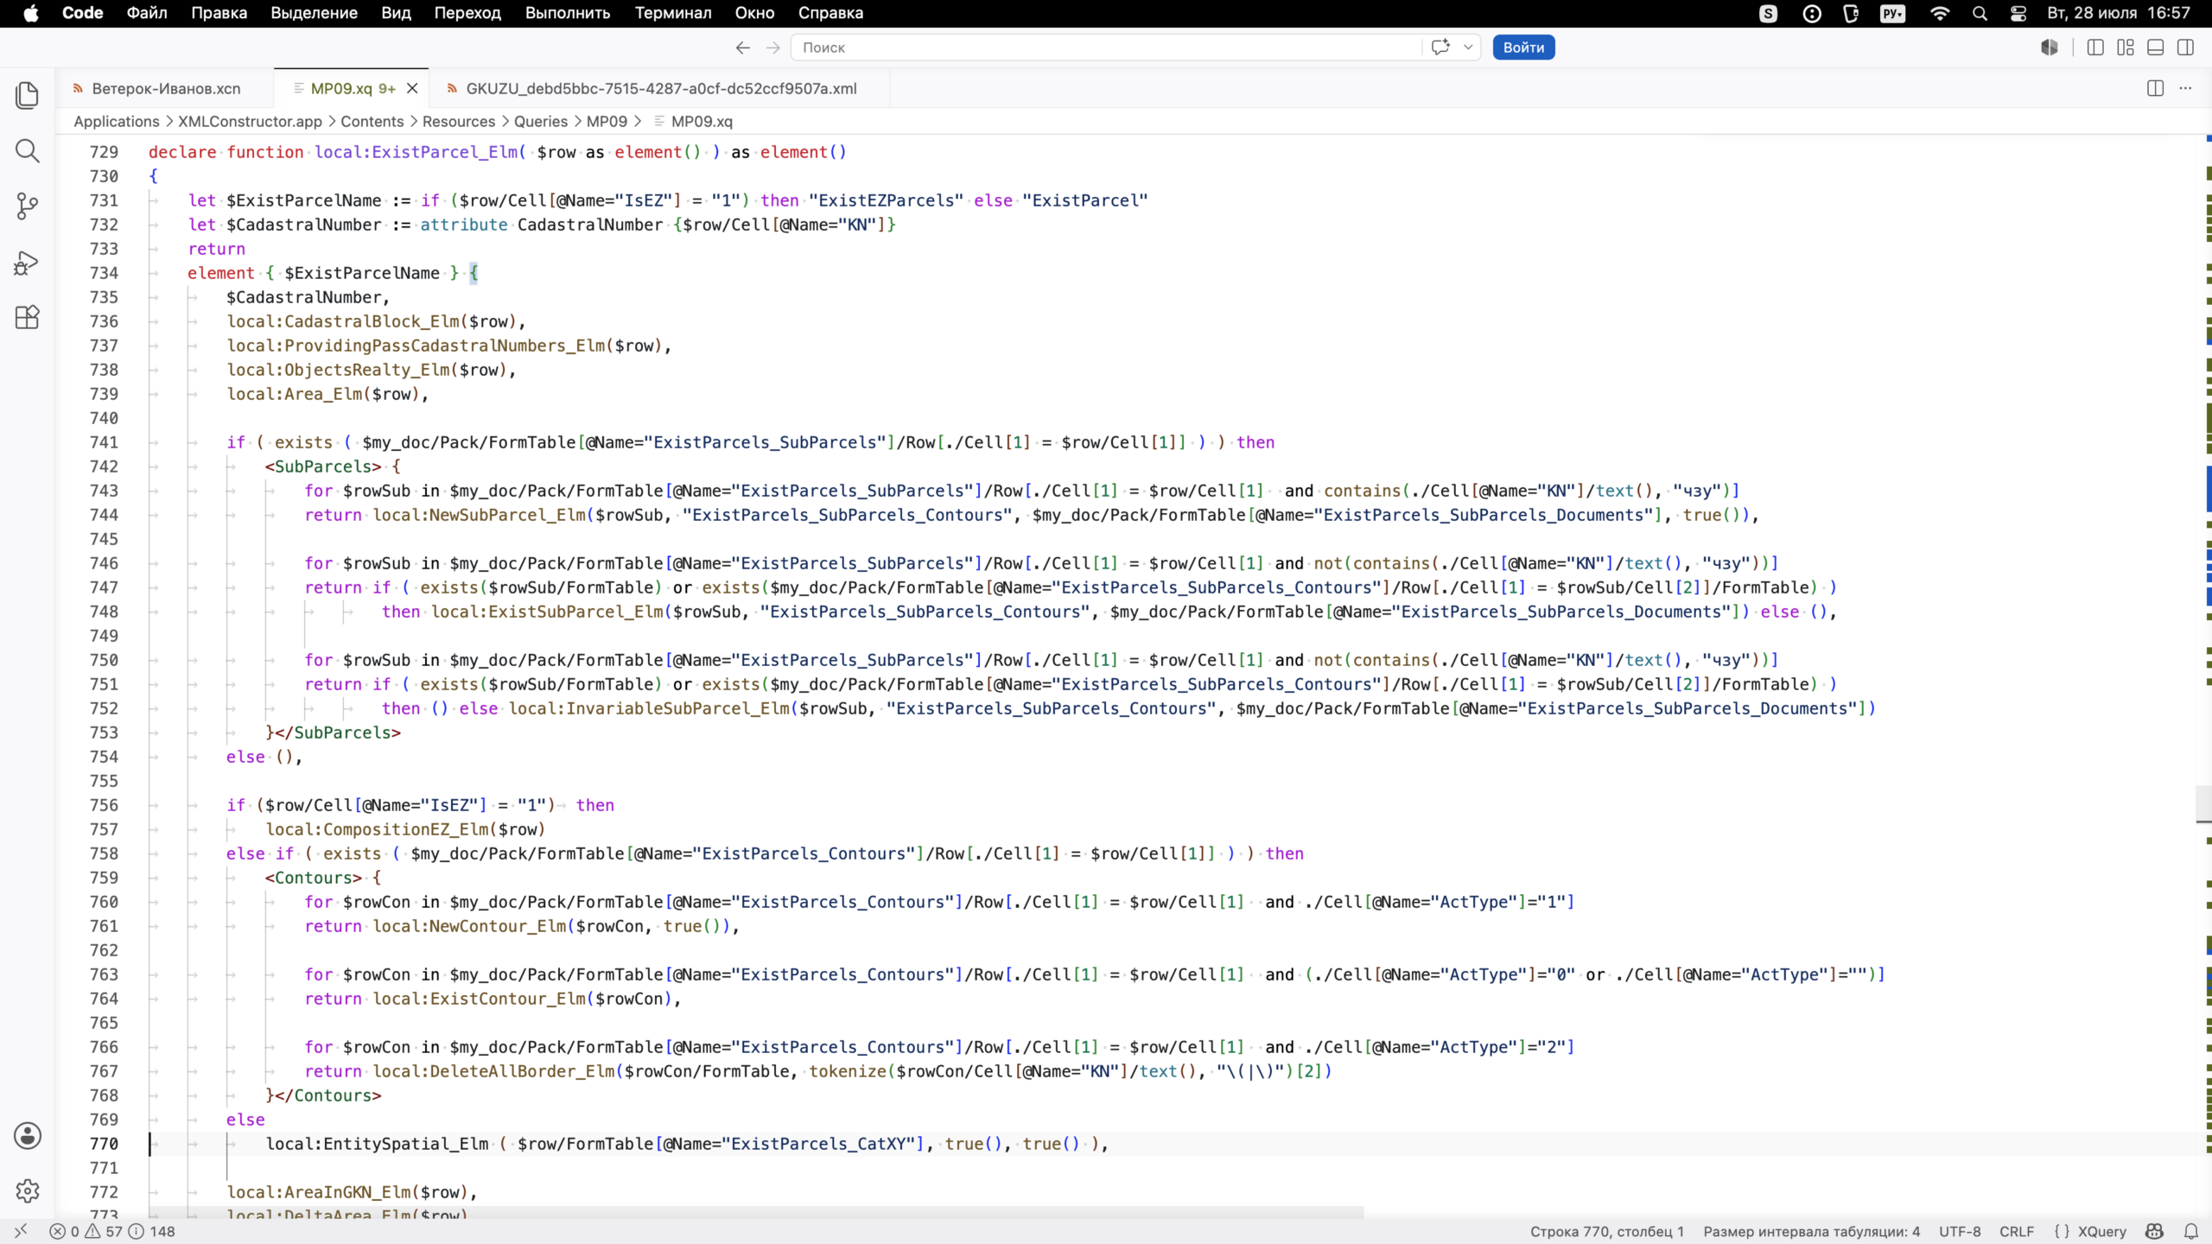Screen dimensions: 2212x1244
Task: Switch to the GKUZU_debd5bbc xml tab
Action: click(661, 88)
